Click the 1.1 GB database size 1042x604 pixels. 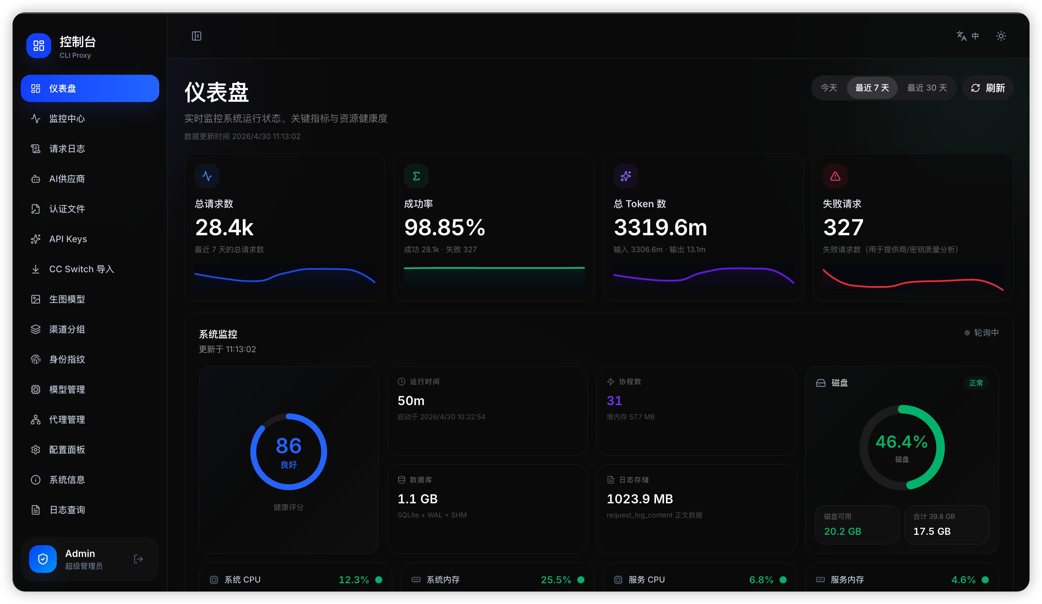[417, 498]
